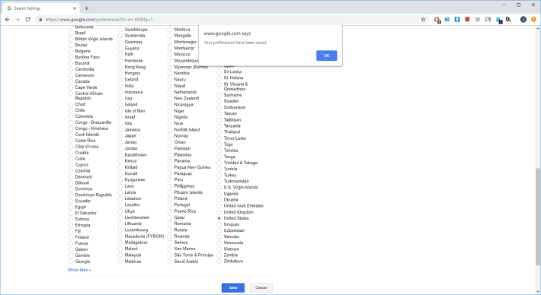Open the red circular extension with badge
541x295 pixels.
437,20
